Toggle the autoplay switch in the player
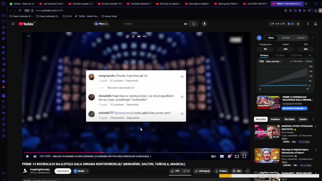 pos(213,156)
